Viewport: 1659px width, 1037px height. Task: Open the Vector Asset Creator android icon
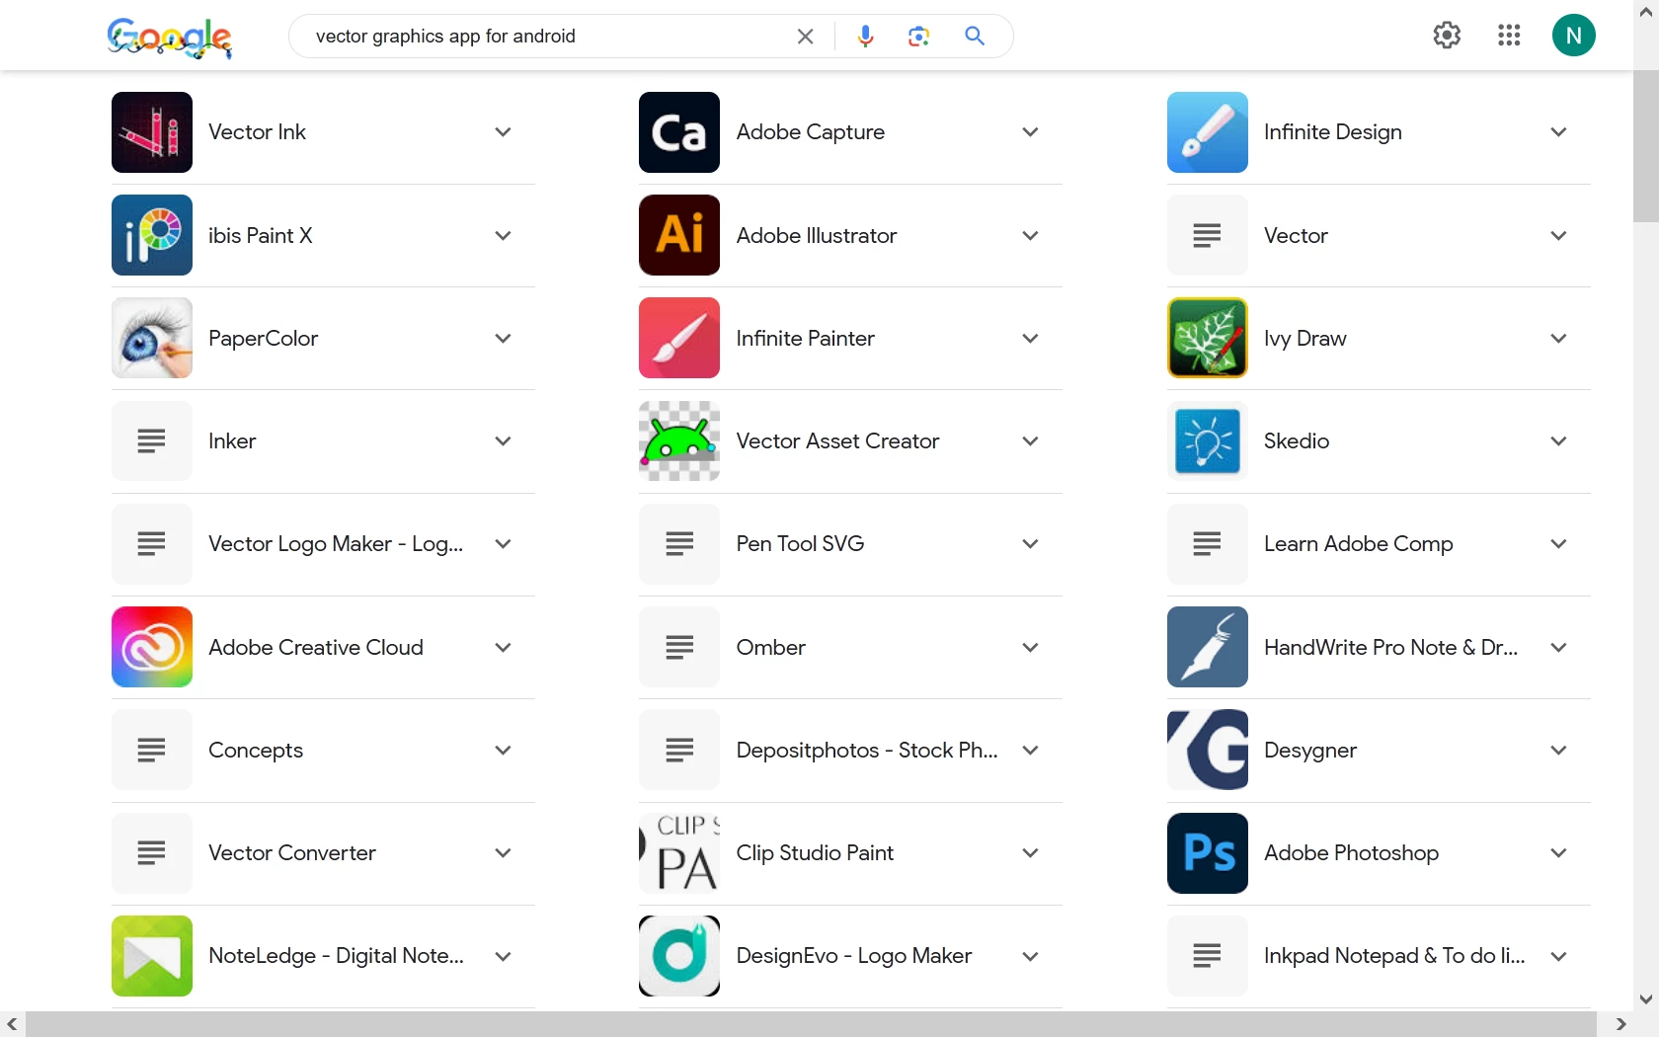pos(679,440)
